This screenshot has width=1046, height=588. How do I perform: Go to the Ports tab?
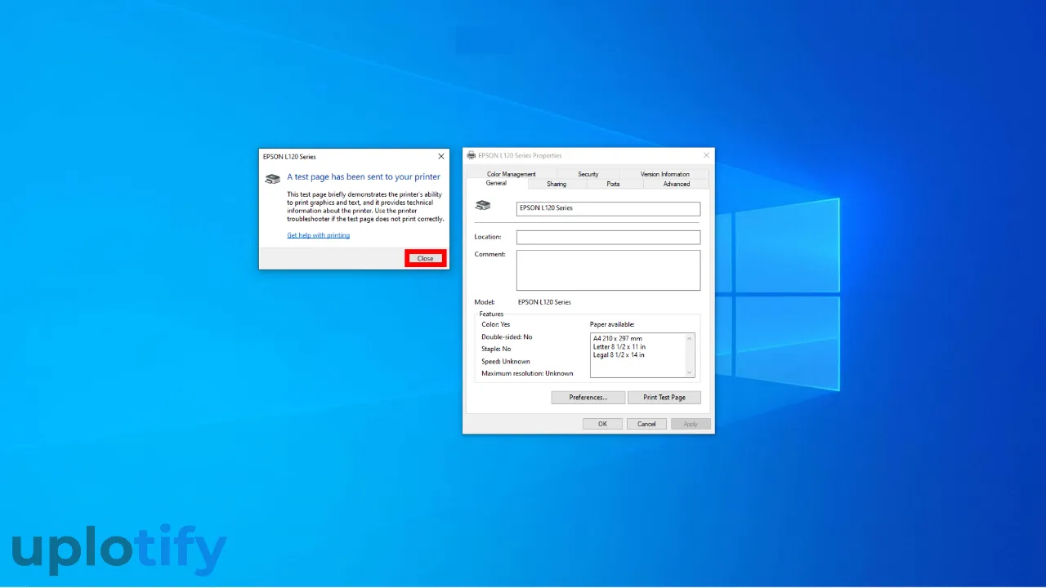click(x=614, y=184)
